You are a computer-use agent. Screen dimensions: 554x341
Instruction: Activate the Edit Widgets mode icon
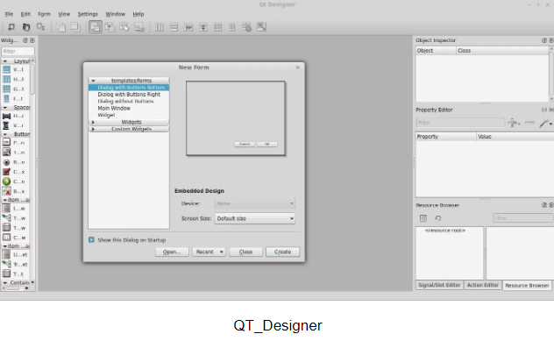[x=96, y=27]
